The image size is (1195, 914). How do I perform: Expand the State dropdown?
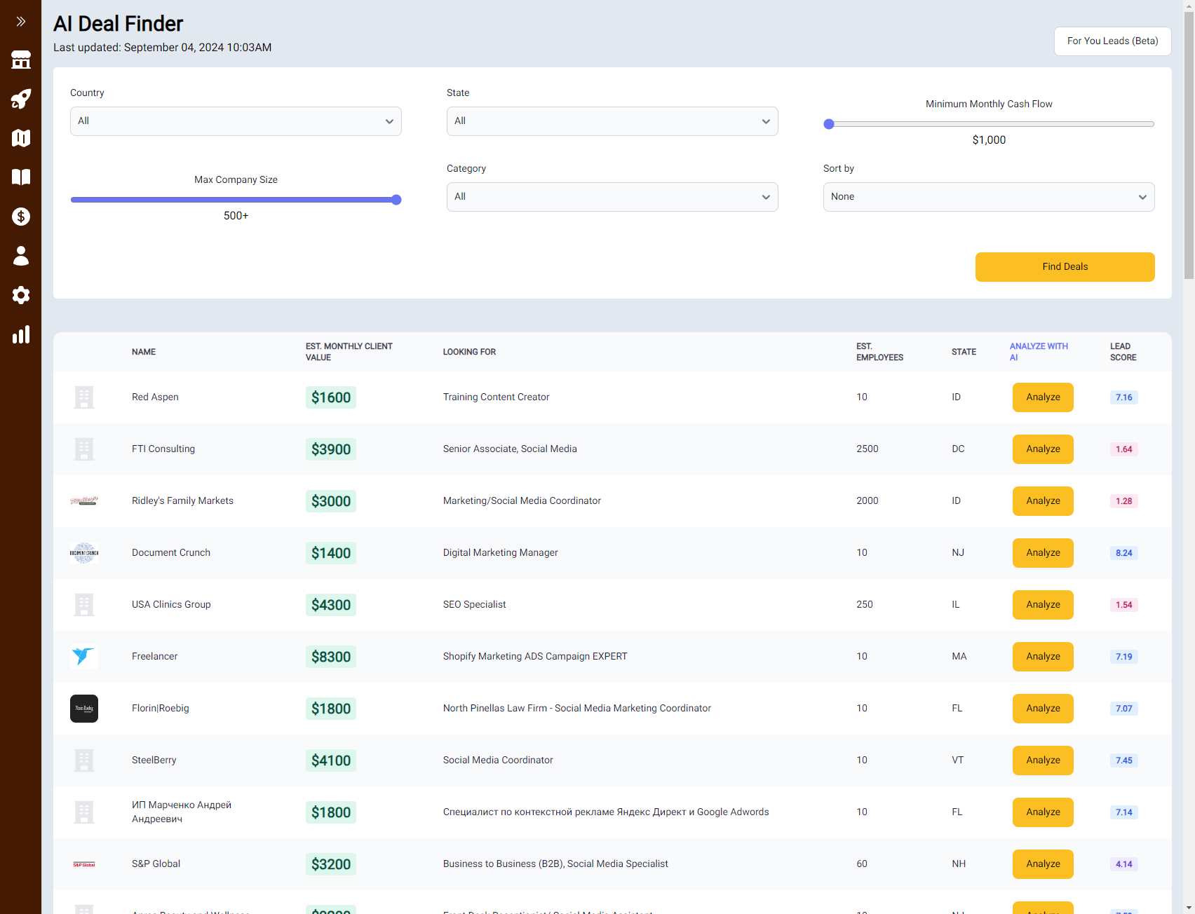[x=612, y=121]
